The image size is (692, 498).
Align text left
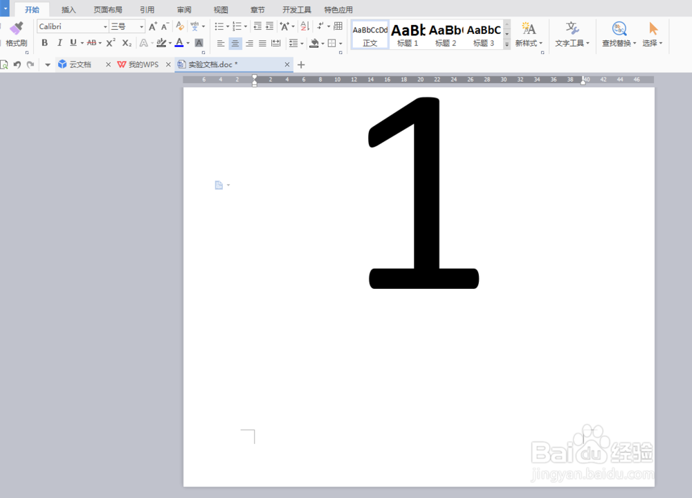coord(221,43)
